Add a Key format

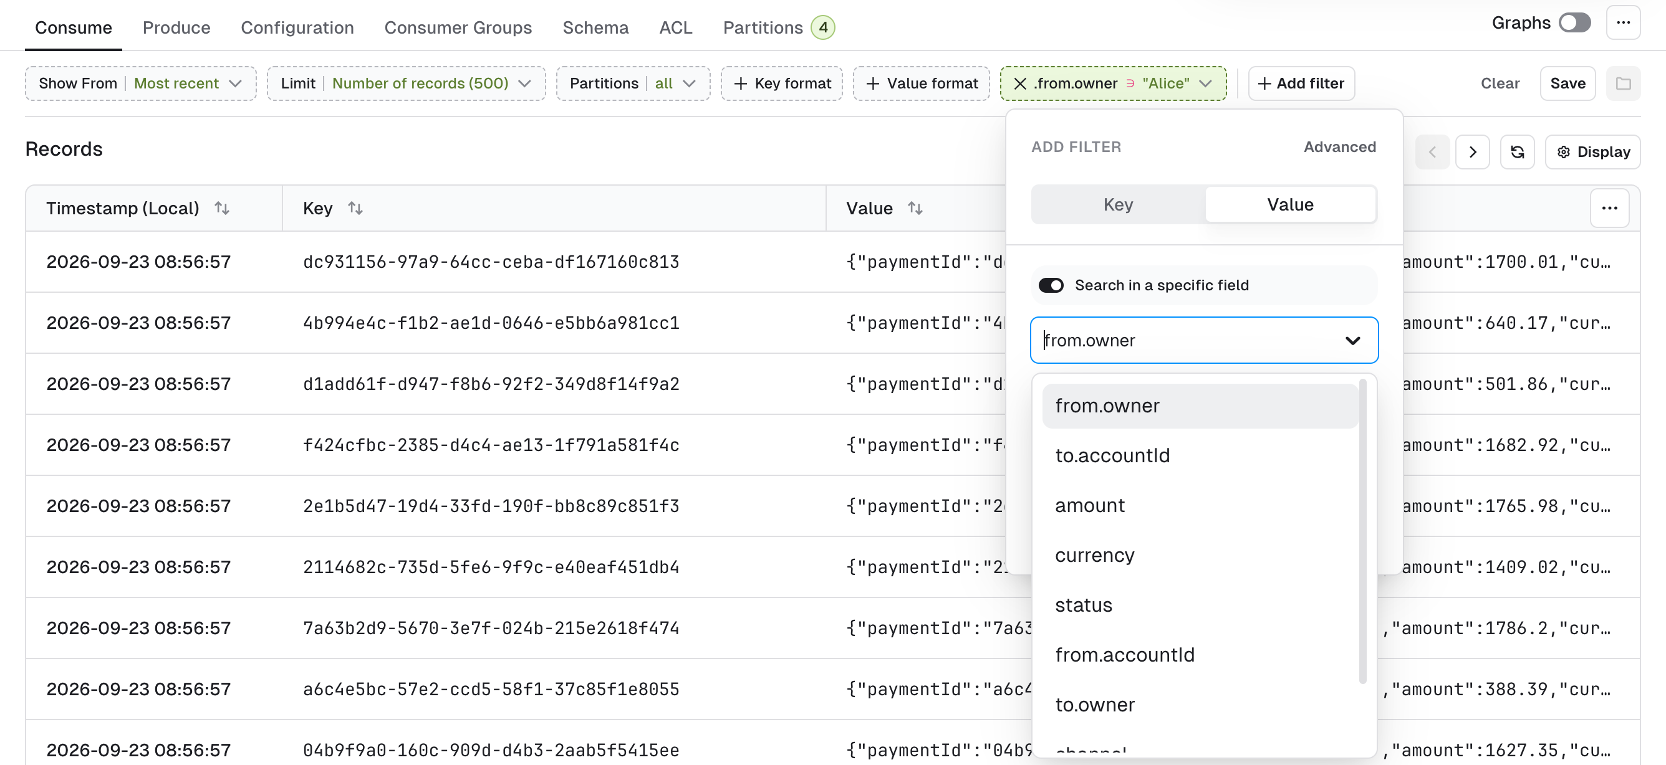[x=781, y=83]
